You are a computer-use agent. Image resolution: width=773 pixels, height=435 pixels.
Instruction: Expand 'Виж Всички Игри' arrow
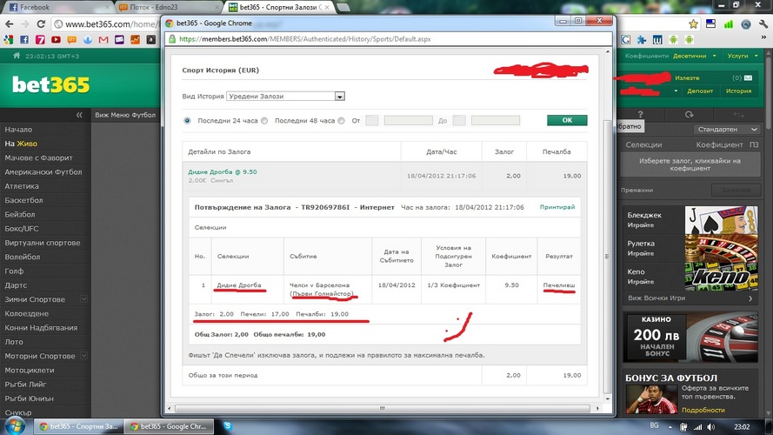click(x=750, y=298)
